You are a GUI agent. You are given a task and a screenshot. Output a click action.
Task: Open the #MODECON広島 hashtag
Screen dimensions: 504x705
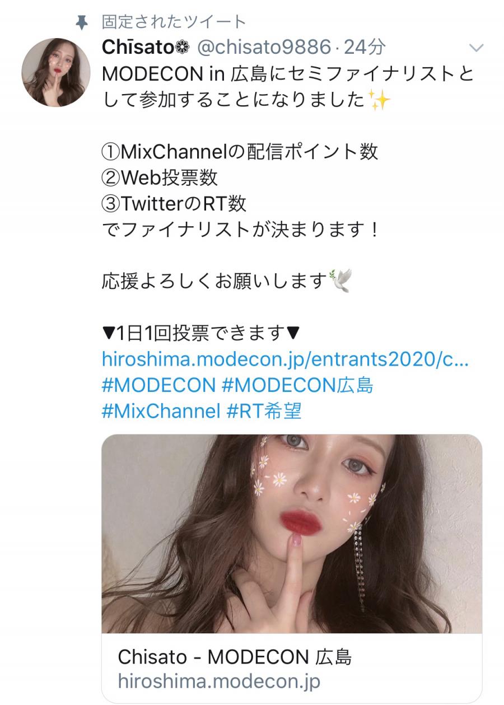point(297,385)
